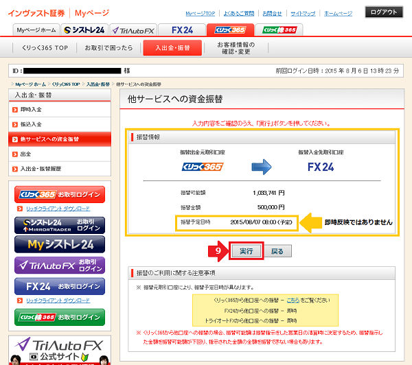Select 振込入金 in the sidebar
412x365 pixels.
tap(60, 124)
